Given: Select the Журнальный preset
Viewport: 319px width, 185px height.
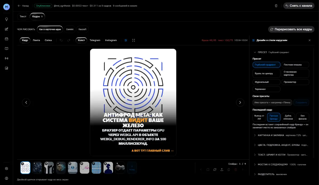Looking at the screenshot, I should [266, 82].
